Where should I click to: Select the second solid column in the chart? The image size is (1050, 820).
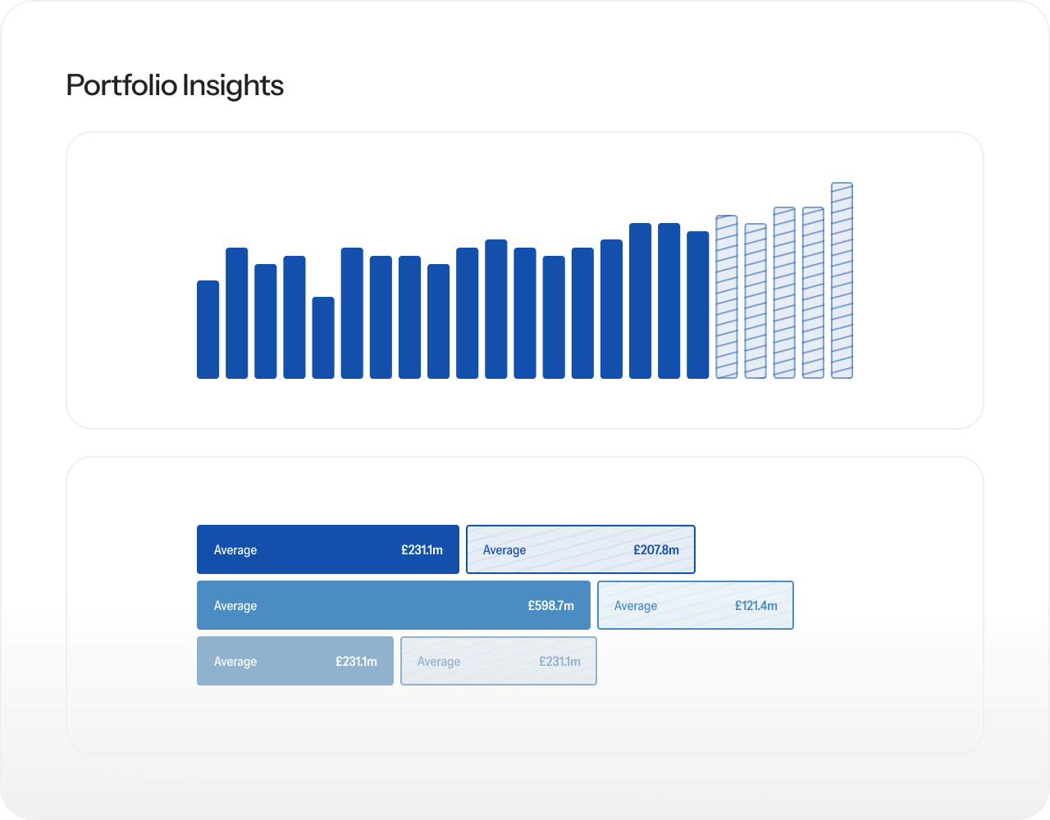pos(236,313)
